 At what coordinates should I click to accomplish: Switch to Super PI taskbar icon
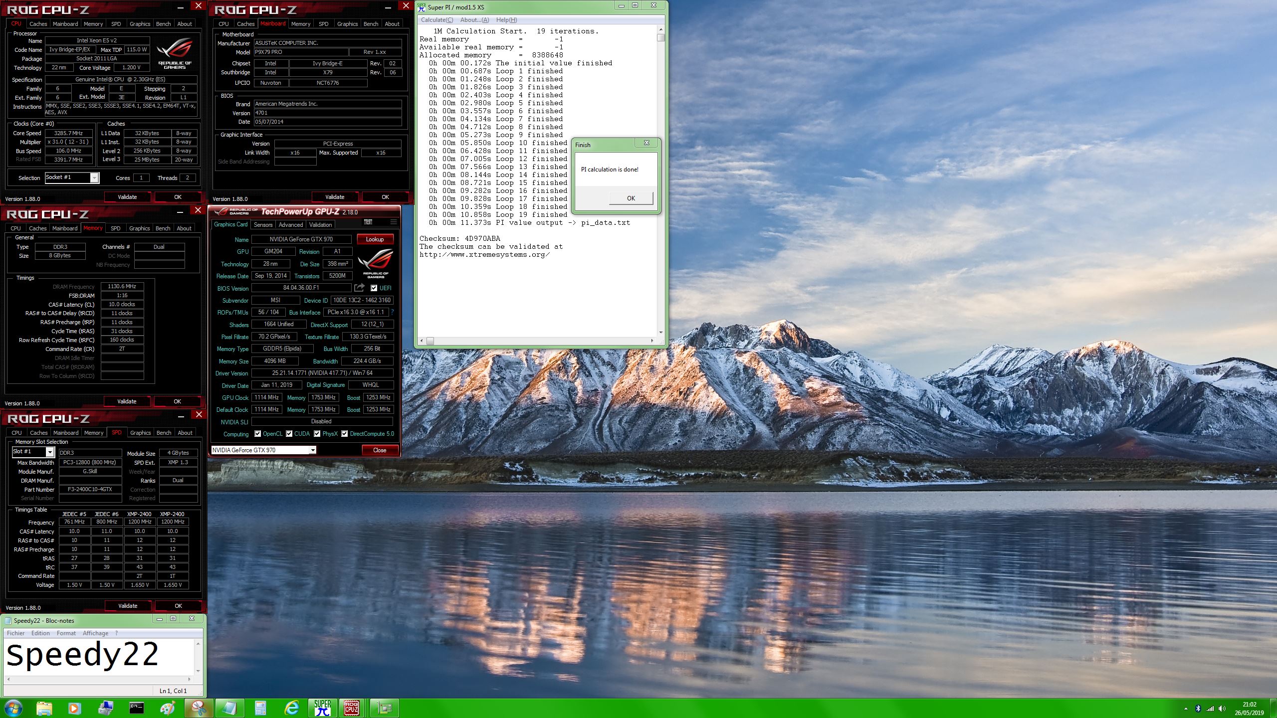[323, 708]
